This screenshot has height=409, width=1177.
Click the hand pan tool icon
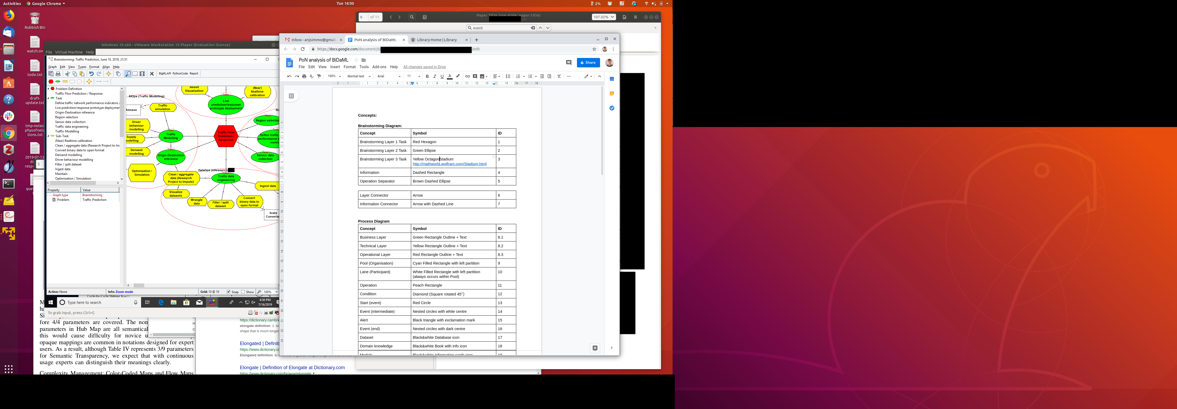[118, 74]
